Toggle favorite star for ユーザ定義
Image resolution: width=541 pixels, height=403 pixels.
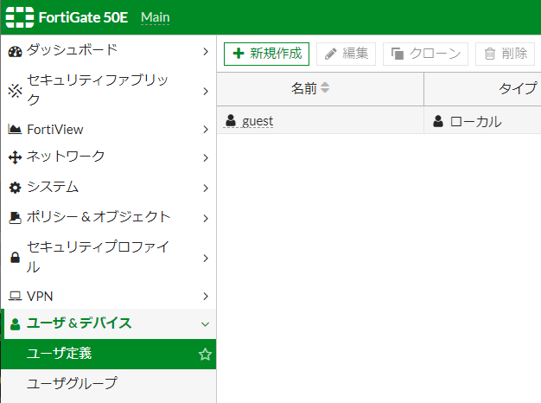tap(205, 355)
